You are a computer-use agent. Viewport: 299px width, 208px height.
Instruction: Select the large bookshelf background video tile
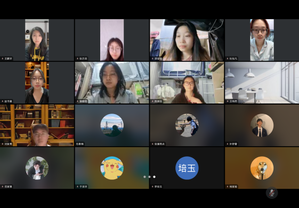pos(37,125)
